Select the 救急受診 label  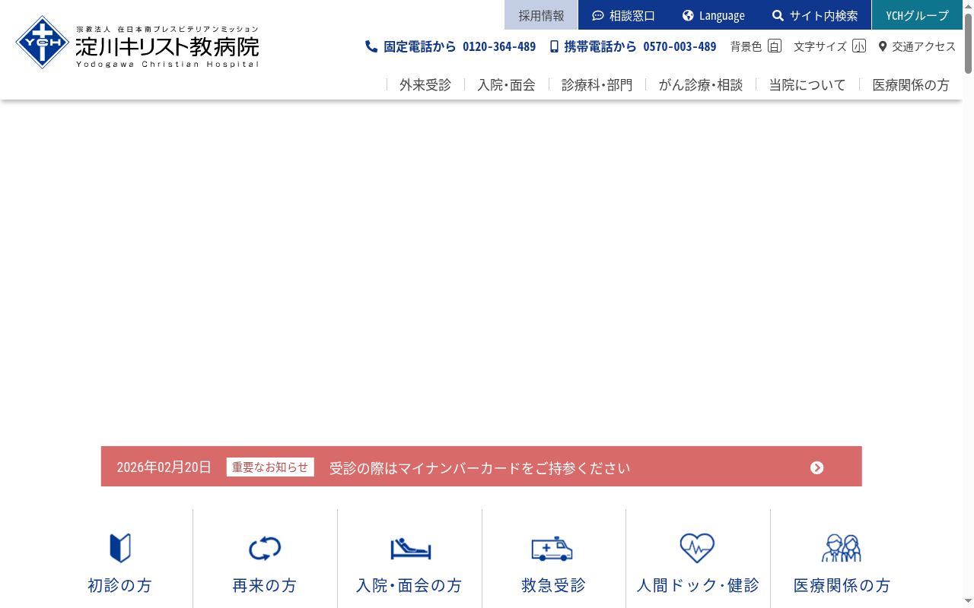(553, 585)
